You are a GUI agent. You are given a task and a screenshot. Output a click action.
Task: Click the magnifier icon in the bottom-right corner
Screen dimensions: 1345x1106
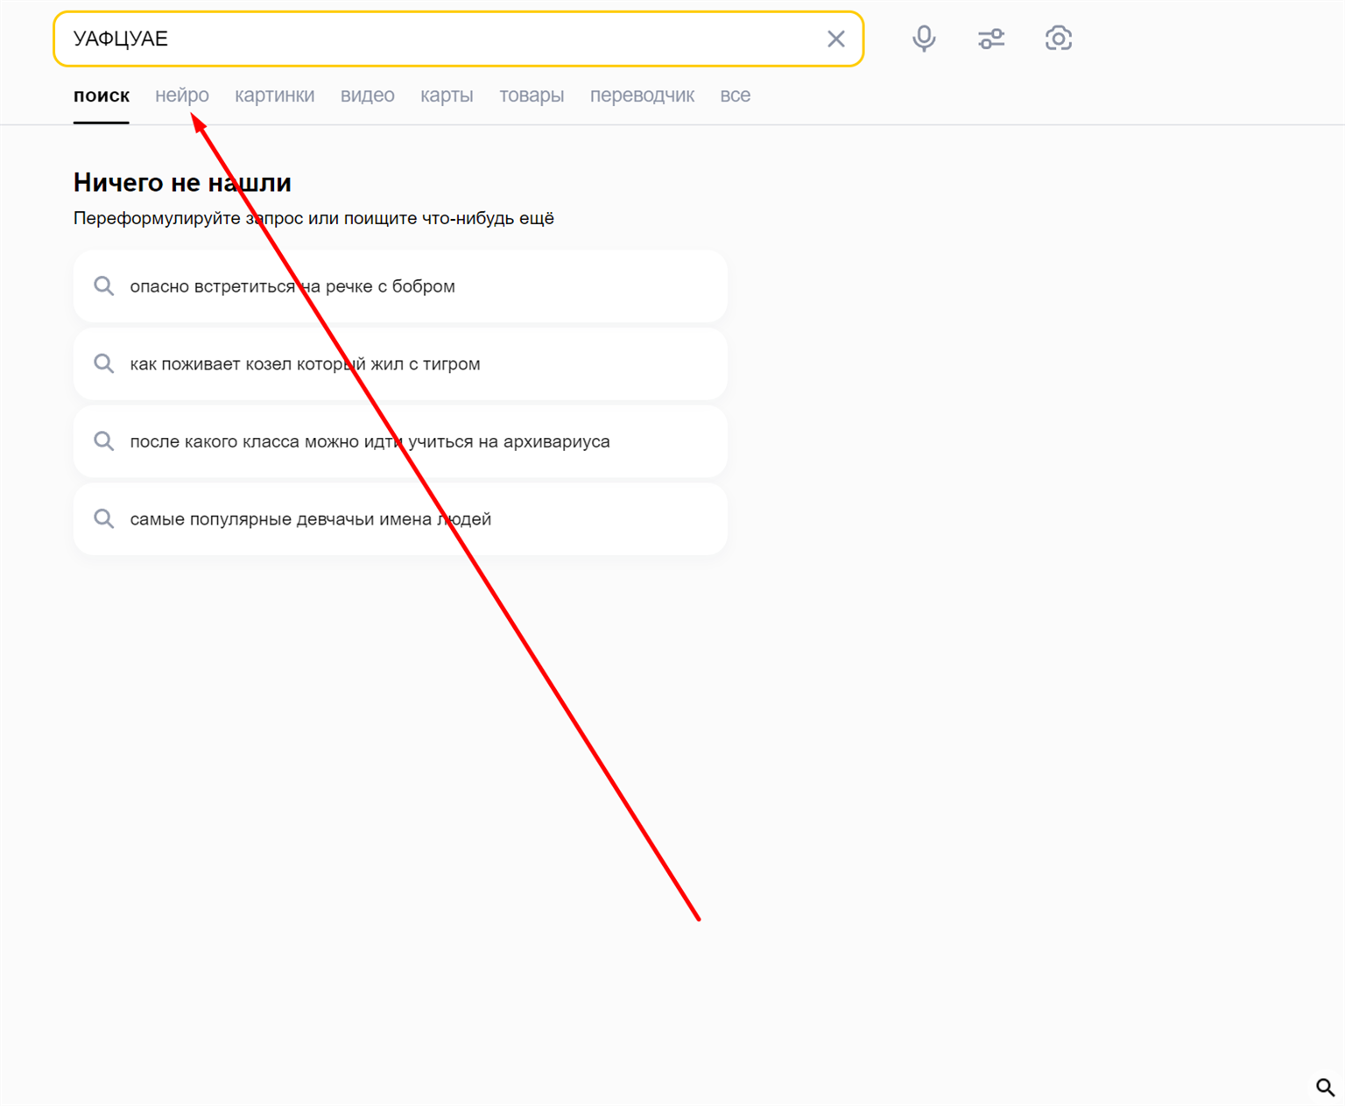pos(1325,1087)
